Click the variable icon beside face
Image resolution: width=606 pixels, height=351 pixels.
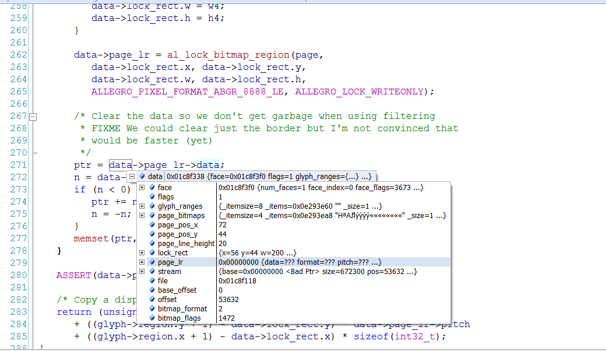tap(152, 188)
